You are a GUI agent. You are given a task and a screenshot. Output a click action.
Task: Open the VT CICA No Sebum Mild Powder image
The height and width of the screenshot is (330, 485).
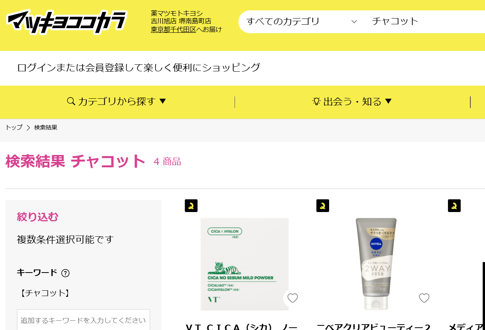[245, 264]
